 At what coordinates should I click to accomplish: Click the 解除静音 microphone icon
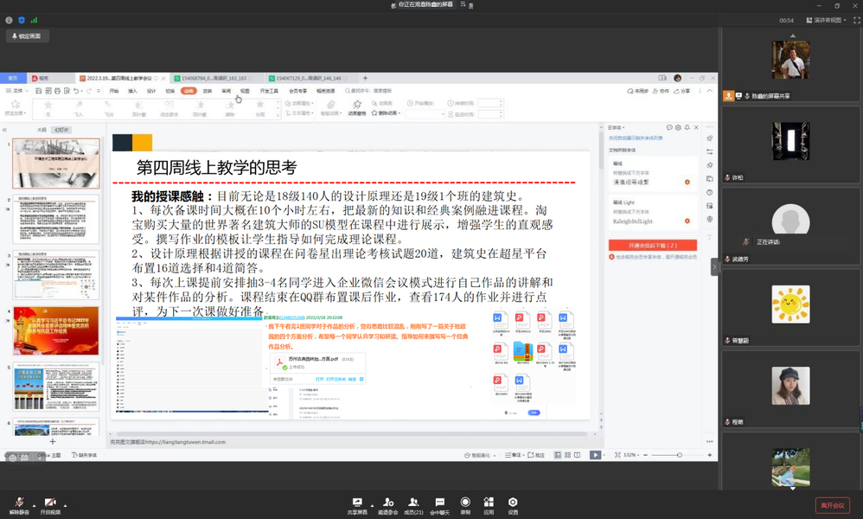19,503
